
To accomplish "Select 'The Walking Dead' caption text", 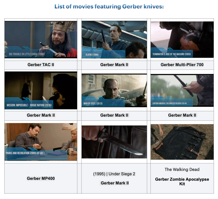I will (x=182, y=169).
